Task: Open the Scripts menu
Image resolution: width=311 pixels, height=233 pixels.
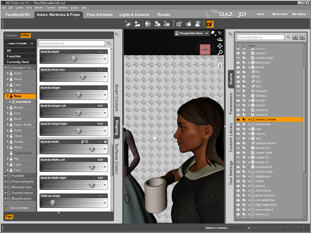Action: [74, 8]
